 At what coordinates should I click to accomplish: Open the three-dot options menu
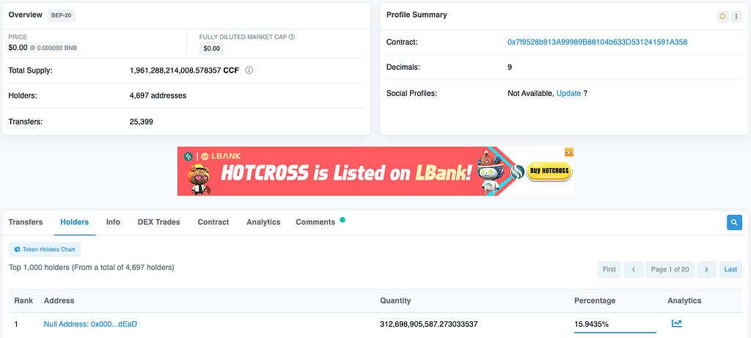coord(736,16)
